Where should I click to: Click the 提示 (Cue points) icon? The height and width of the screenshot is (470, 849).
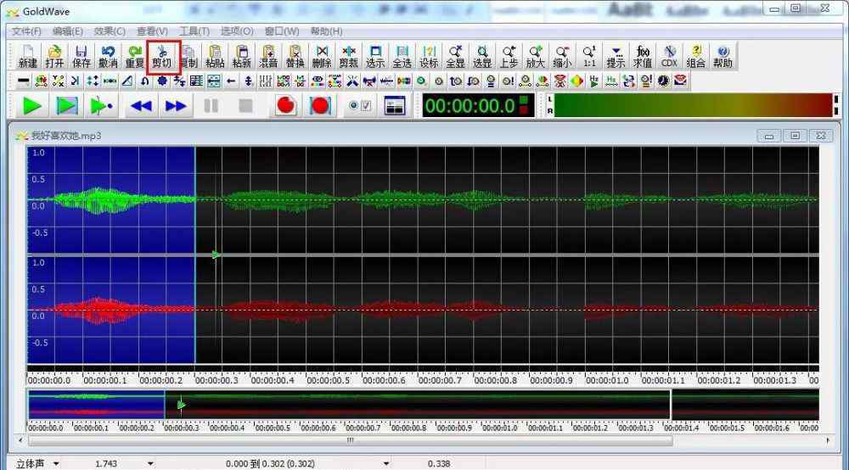click(616, 56)
